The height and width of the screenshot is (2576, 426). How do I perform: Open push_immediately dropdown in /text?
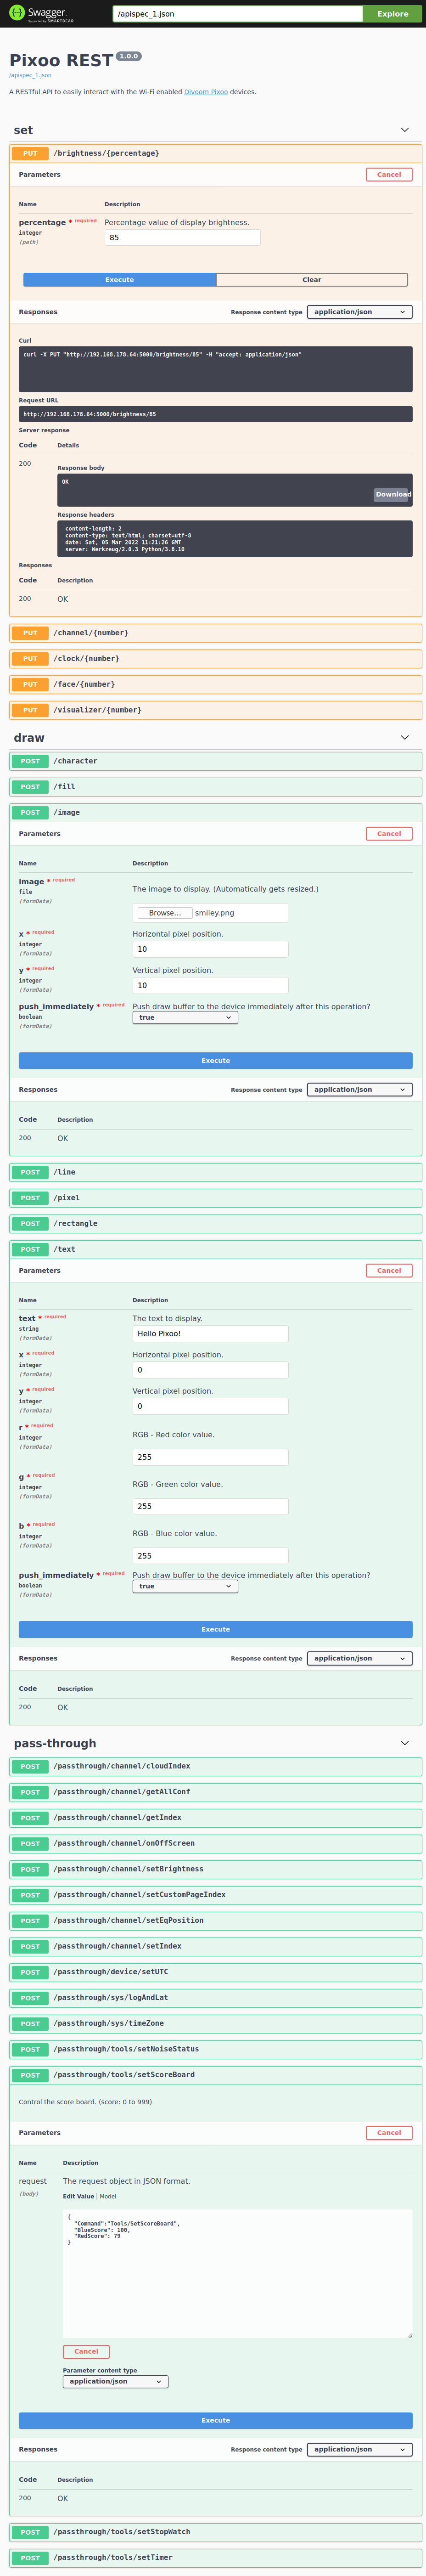(185, 1586)
